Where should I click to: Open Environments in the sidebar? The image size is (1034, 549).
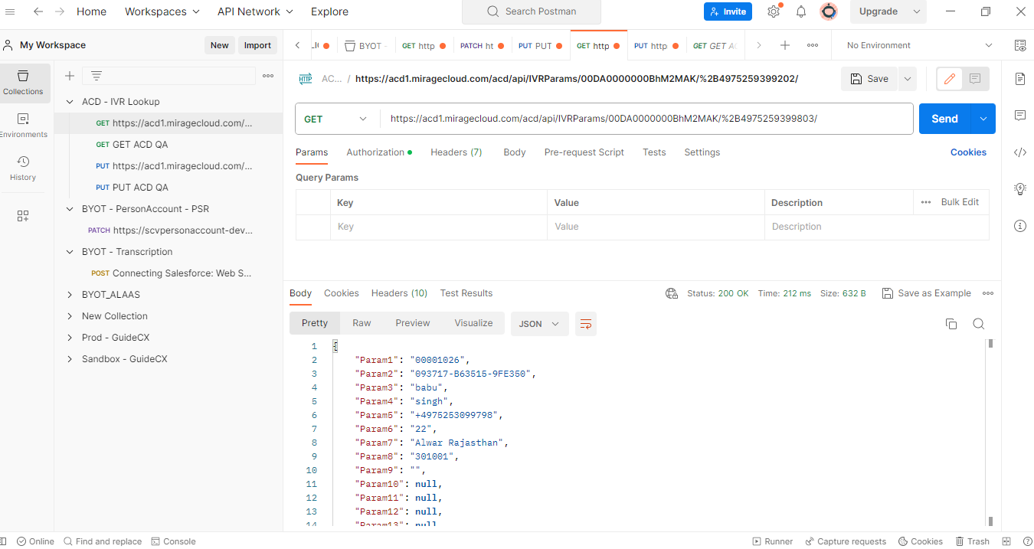23,126
